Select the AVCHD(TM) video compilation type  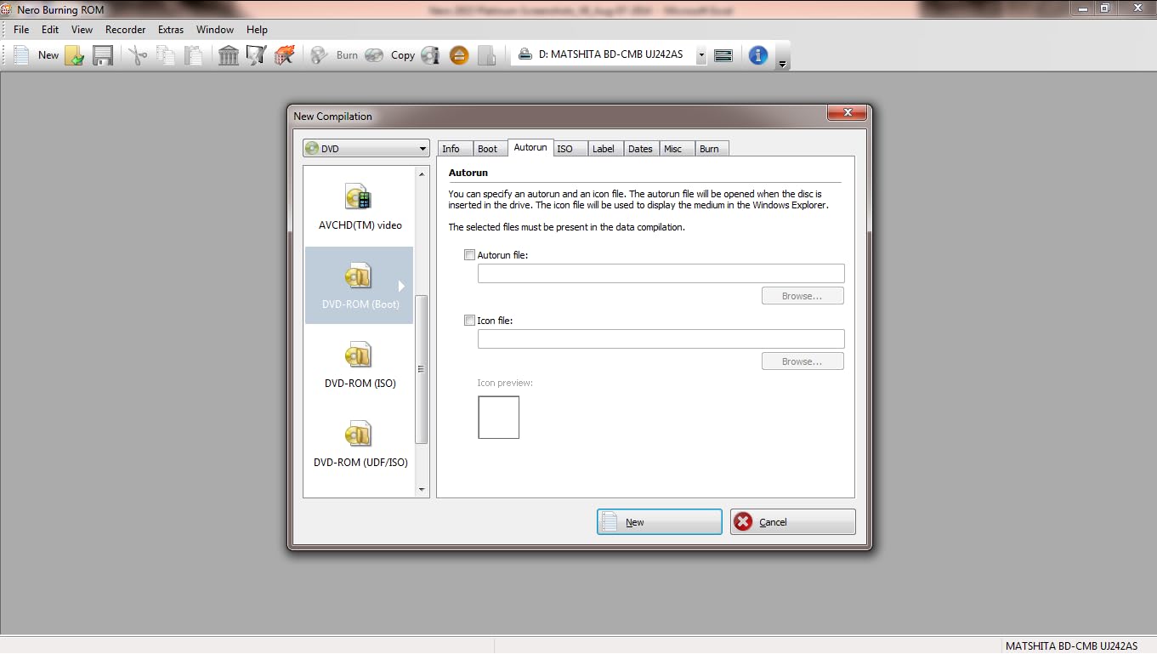(x=360, y=207)
